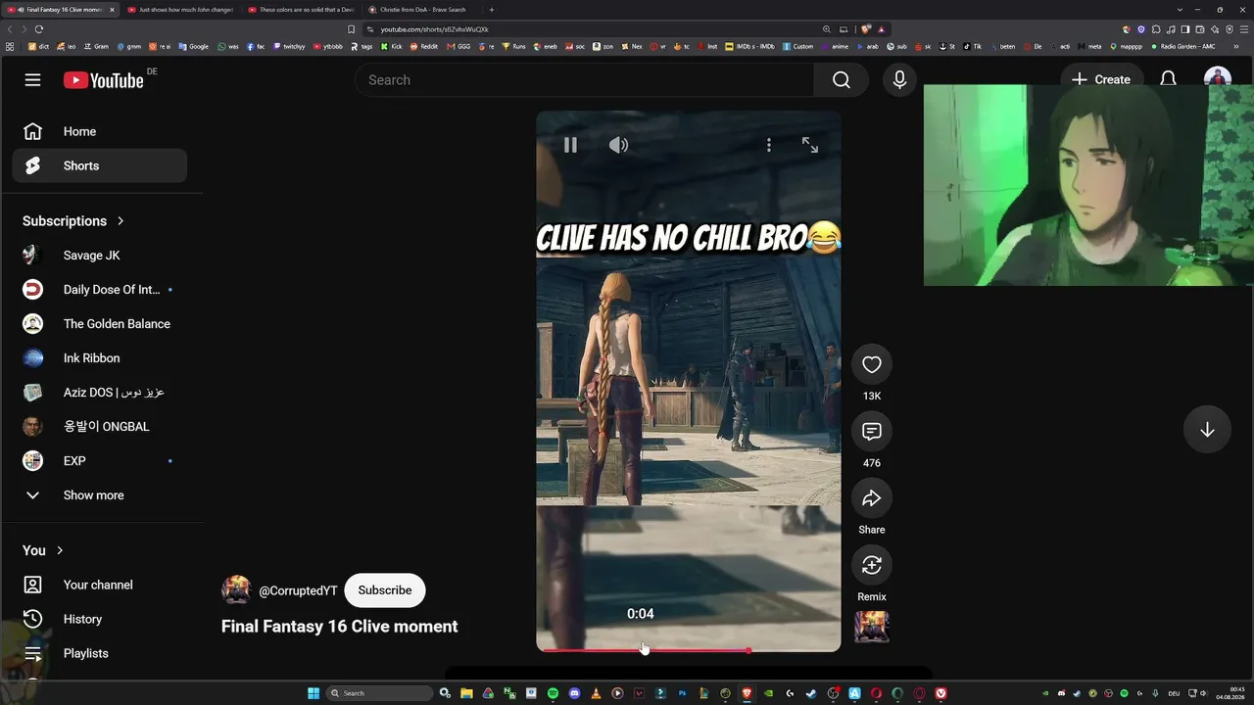Enter fullscreen on the Short

[810, 145]
